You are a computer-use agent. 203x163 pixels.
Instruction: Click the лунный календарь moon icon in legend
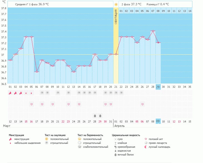[147, 147]
